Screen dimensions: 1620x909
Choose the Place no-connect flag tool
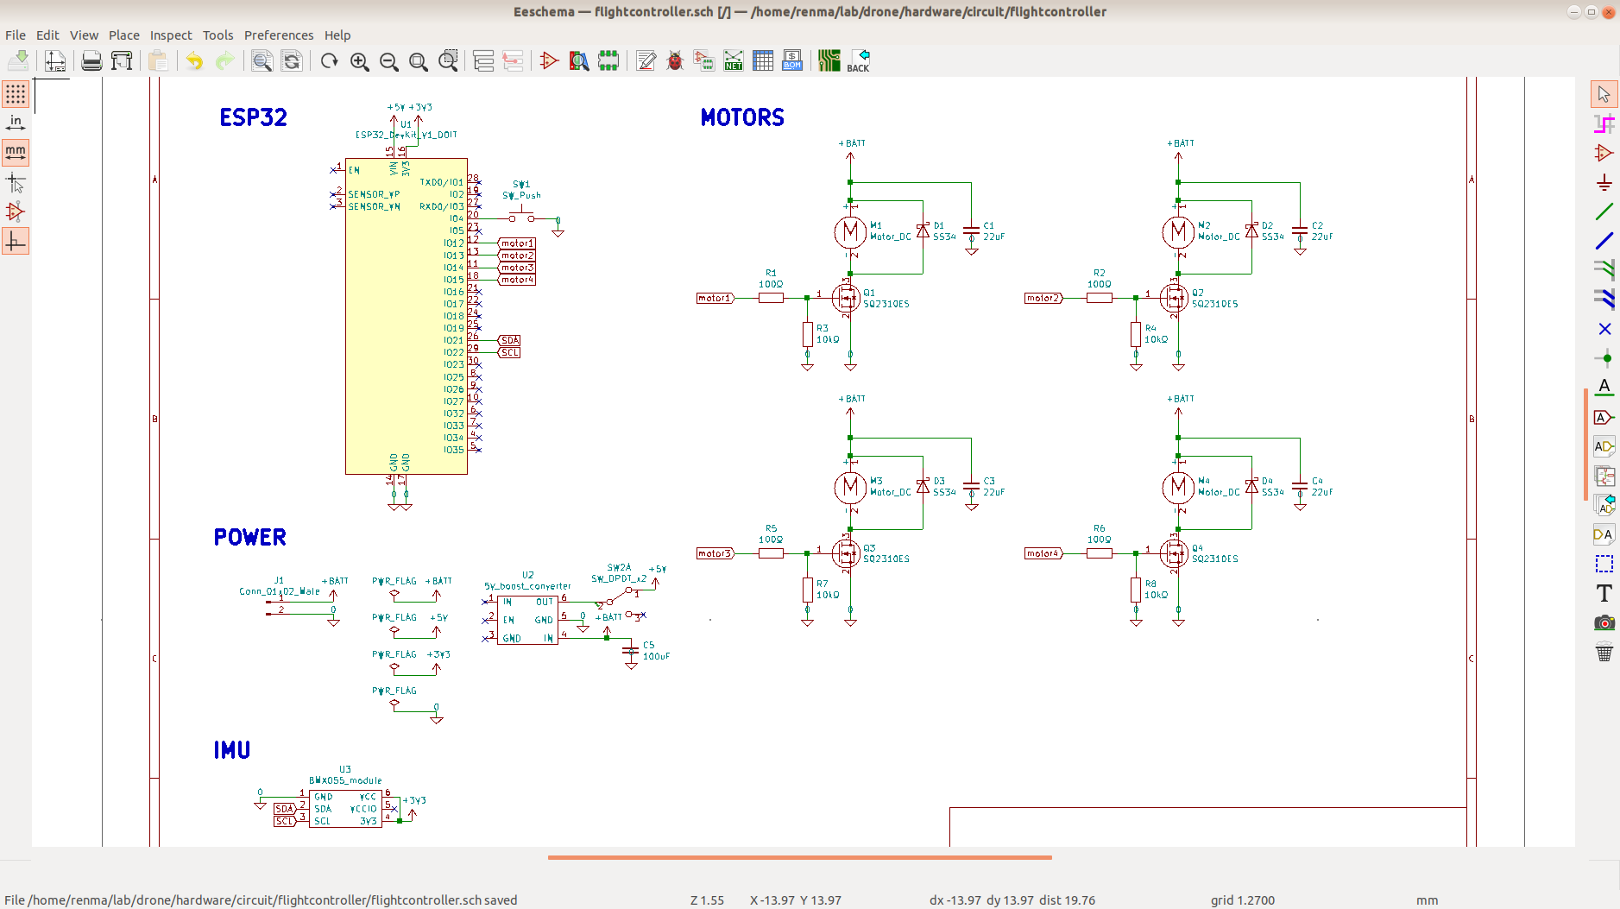click(x=1604, y=329)
